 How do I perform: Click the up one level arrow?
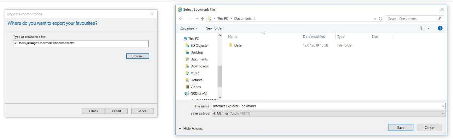click(x=202, y=19)
